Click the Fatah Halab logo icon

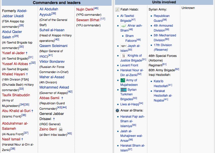tap(117, 9)
